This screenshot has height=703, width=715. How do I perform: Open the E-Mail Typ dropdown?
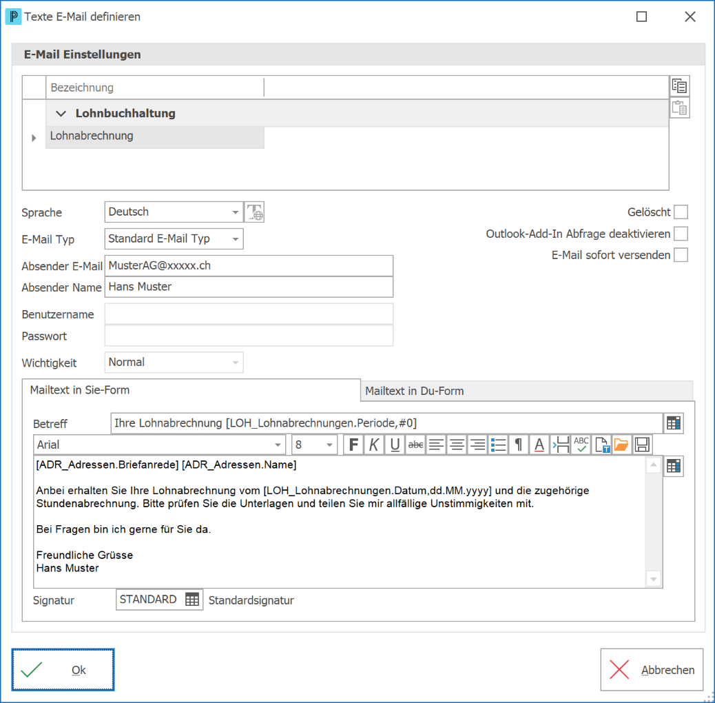coord(174,239)
